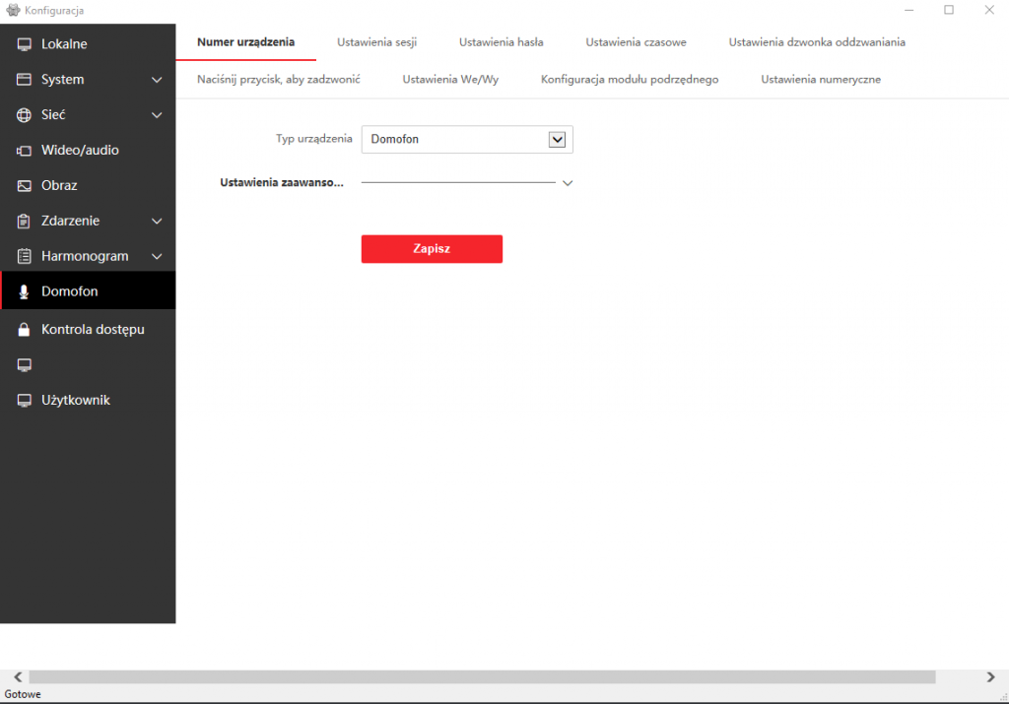
Task: Select the Obraz image settings icon
Action: tap(22, 185)
